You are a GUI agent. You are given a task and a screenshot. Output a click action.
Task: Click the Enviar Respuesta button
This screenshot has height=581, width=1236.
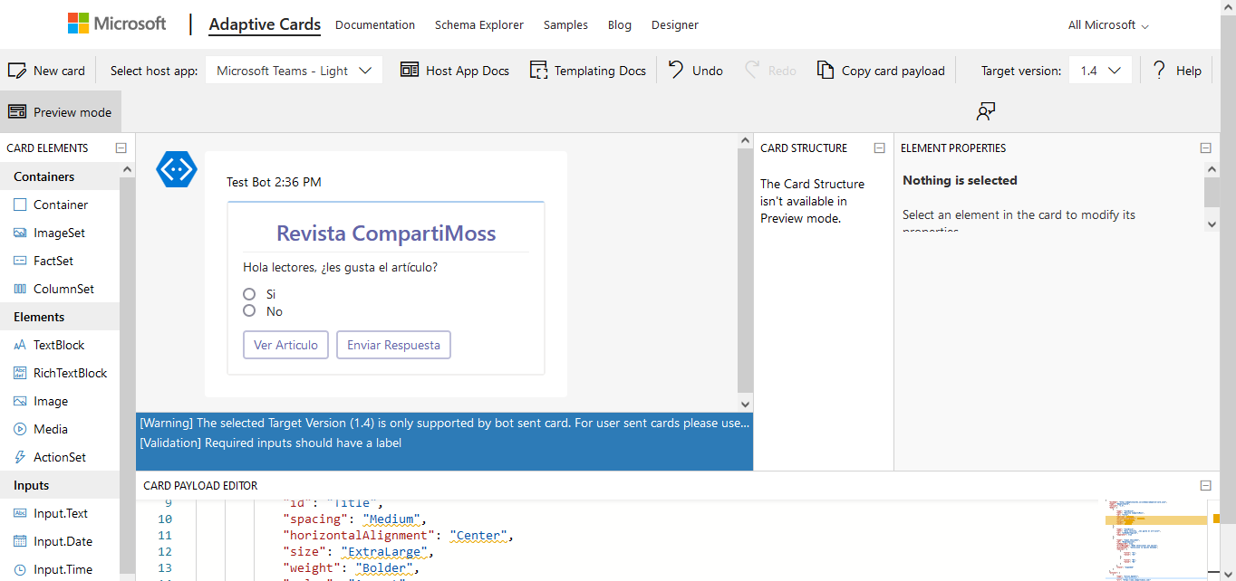point(393,345)
